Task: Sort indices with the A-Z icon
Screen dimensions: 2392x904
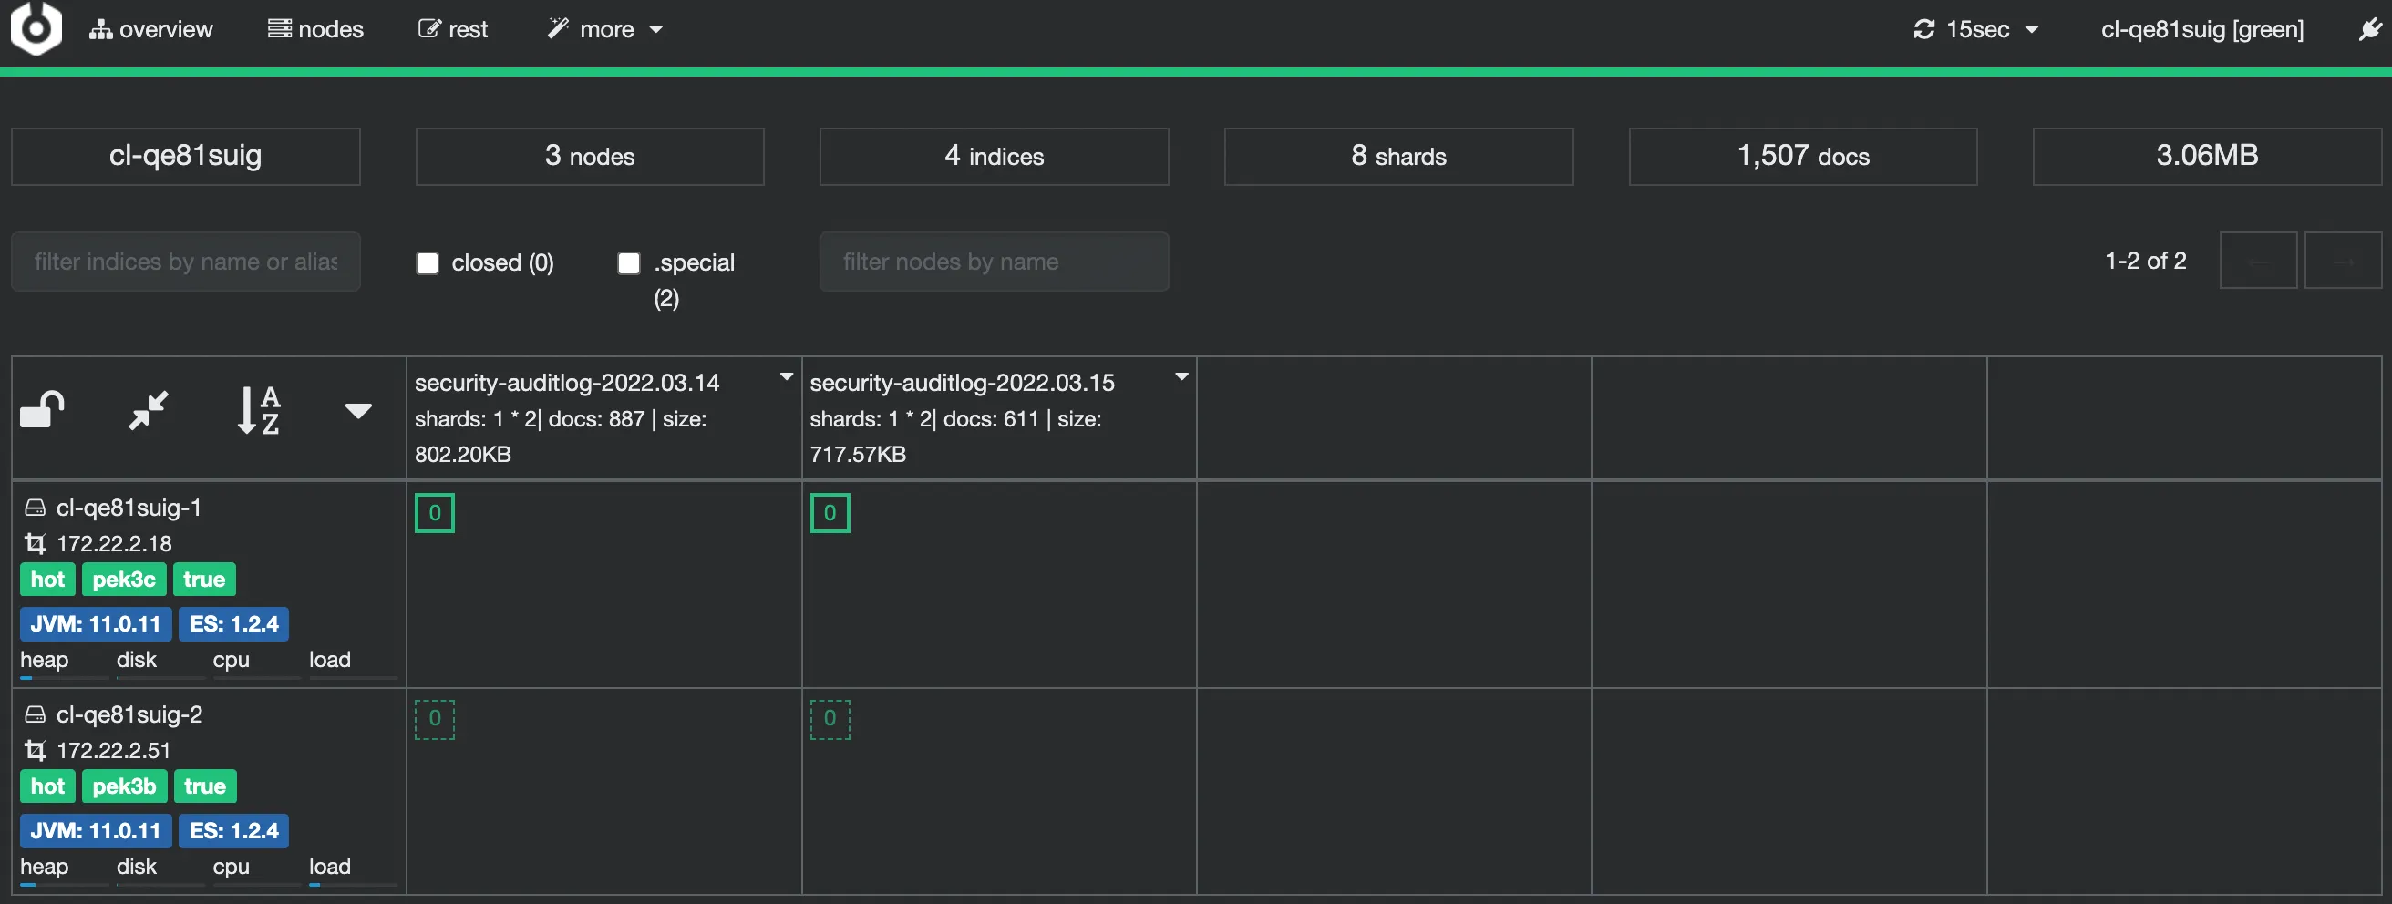Action: [x=258, y=409]
